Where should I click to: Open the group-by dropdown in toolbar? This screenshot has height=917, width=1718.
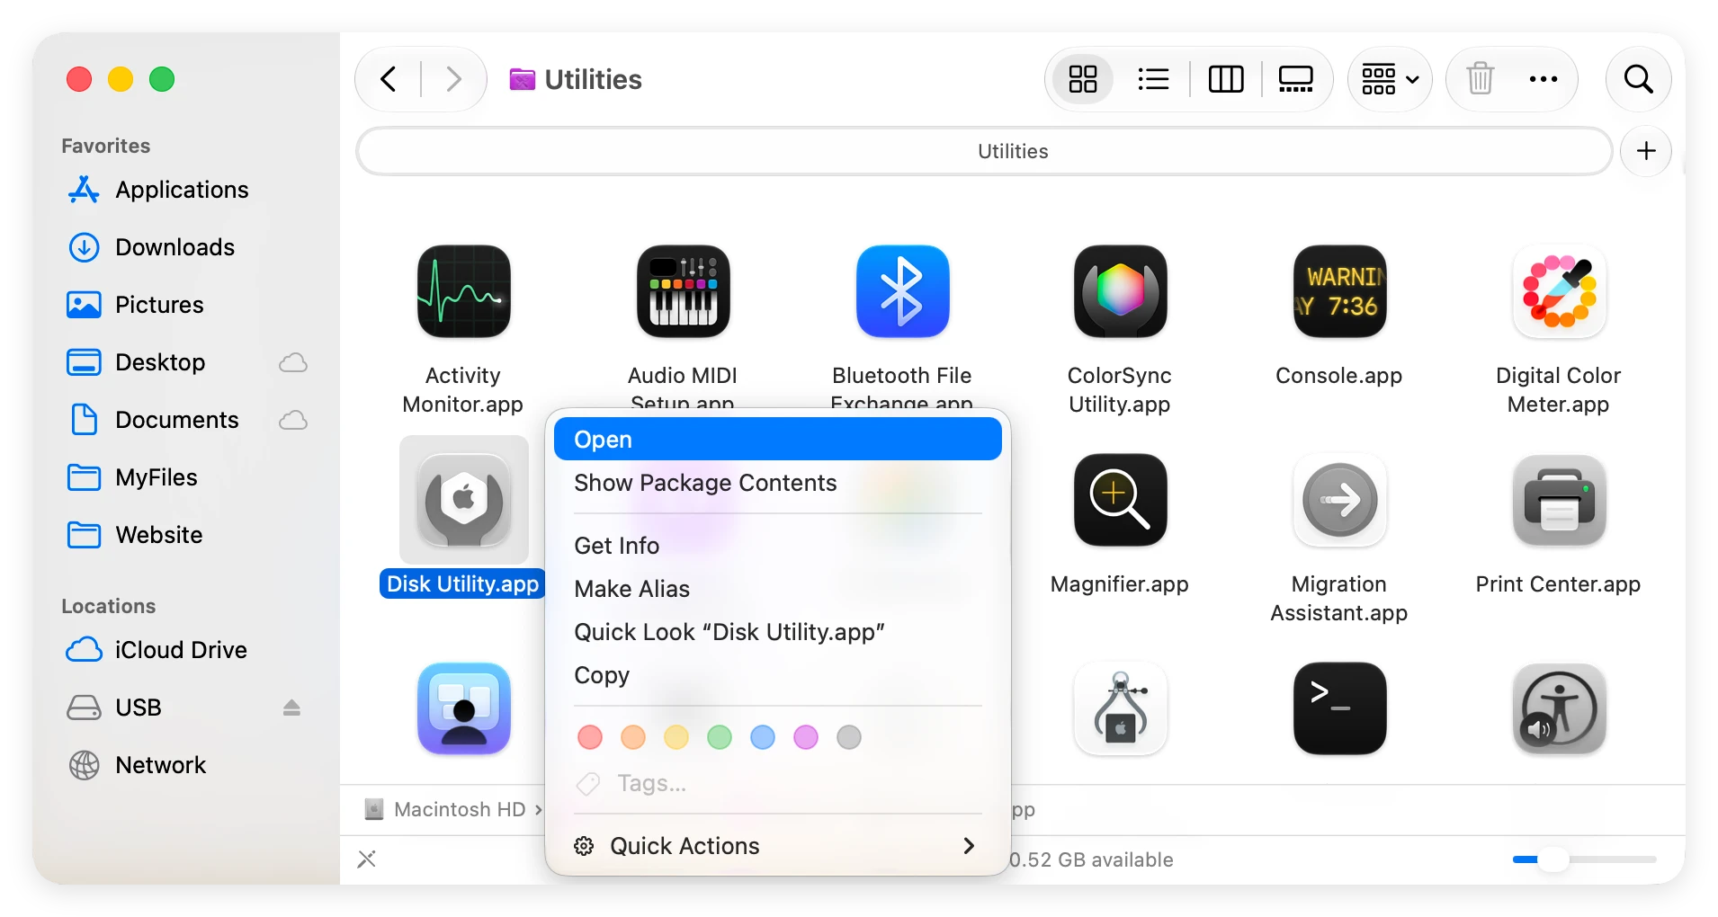[1390, 79]
